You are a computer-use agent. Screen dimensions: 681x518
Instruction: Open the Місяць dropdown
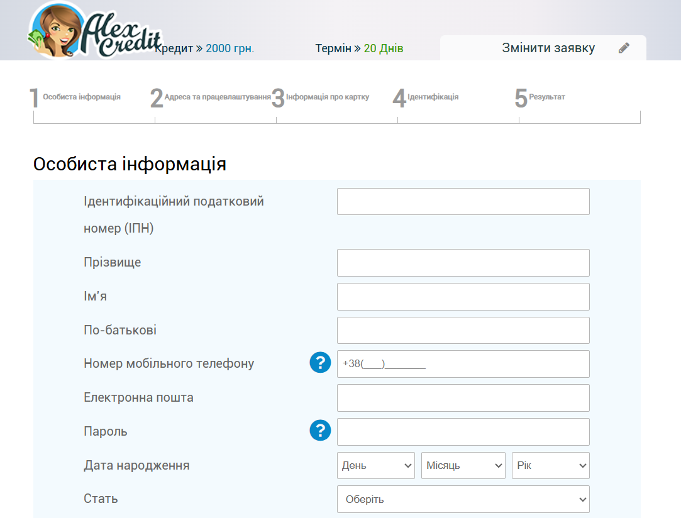pos(463,465)
